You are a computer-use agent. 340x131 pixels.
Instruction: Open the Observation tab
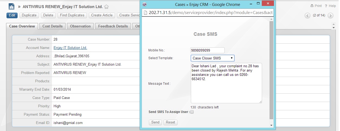tap(80, 26)
